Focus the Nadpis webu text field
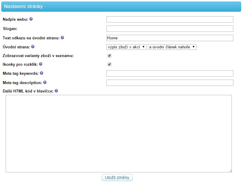The width and height of the screenshot is (243, 188). coord(170,20)
